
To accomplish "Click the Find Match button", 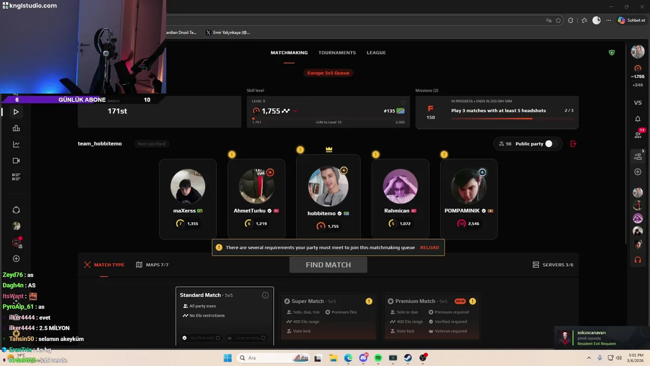I will pos(328,265).
